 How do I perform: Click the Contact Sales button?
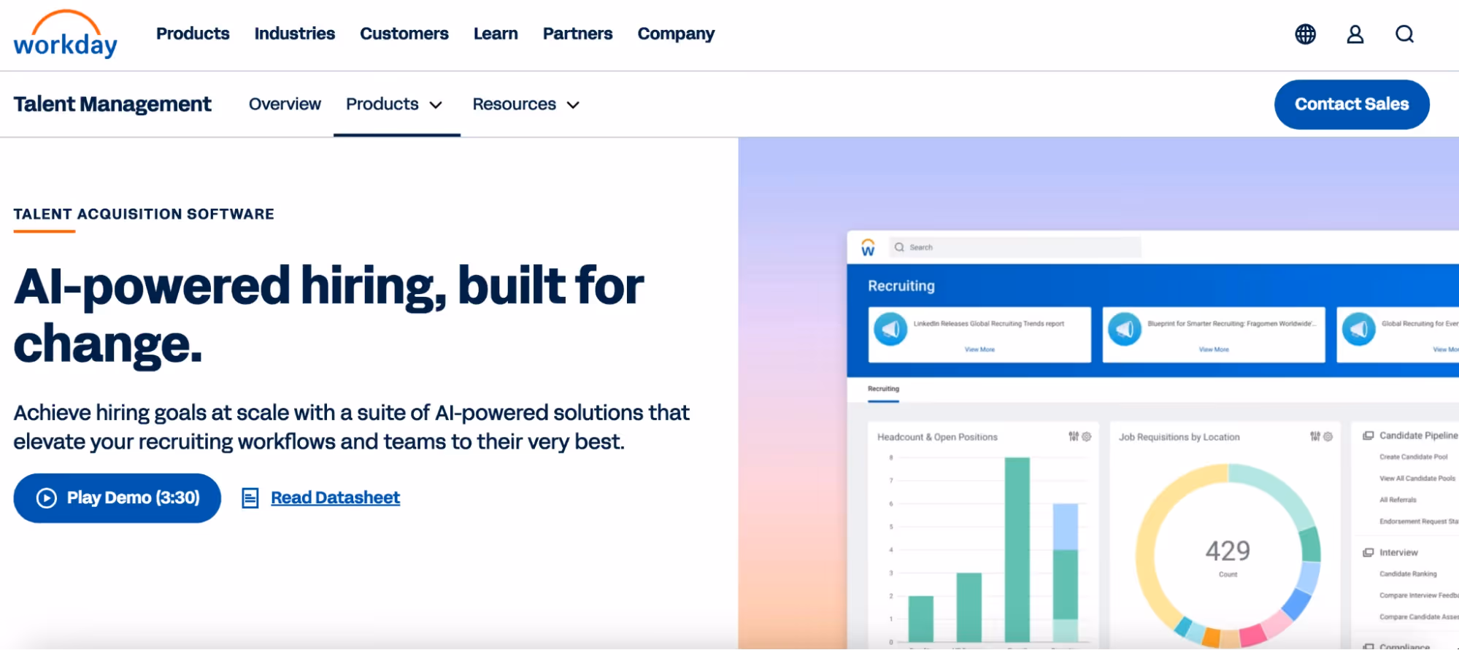(1352, 104)
